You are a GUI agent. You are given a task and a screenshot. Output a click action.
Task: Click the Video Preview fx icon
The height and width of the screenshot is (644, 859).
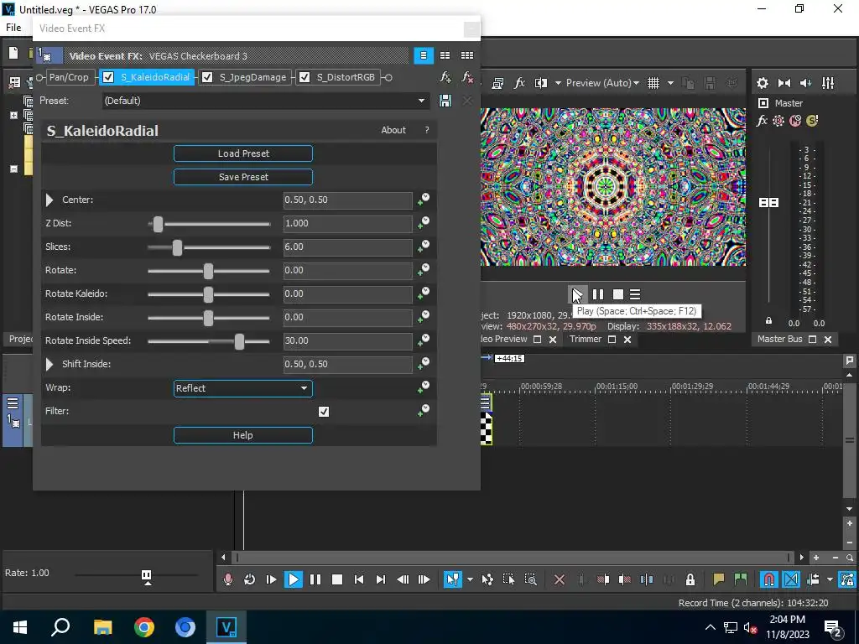click(519, 83)
